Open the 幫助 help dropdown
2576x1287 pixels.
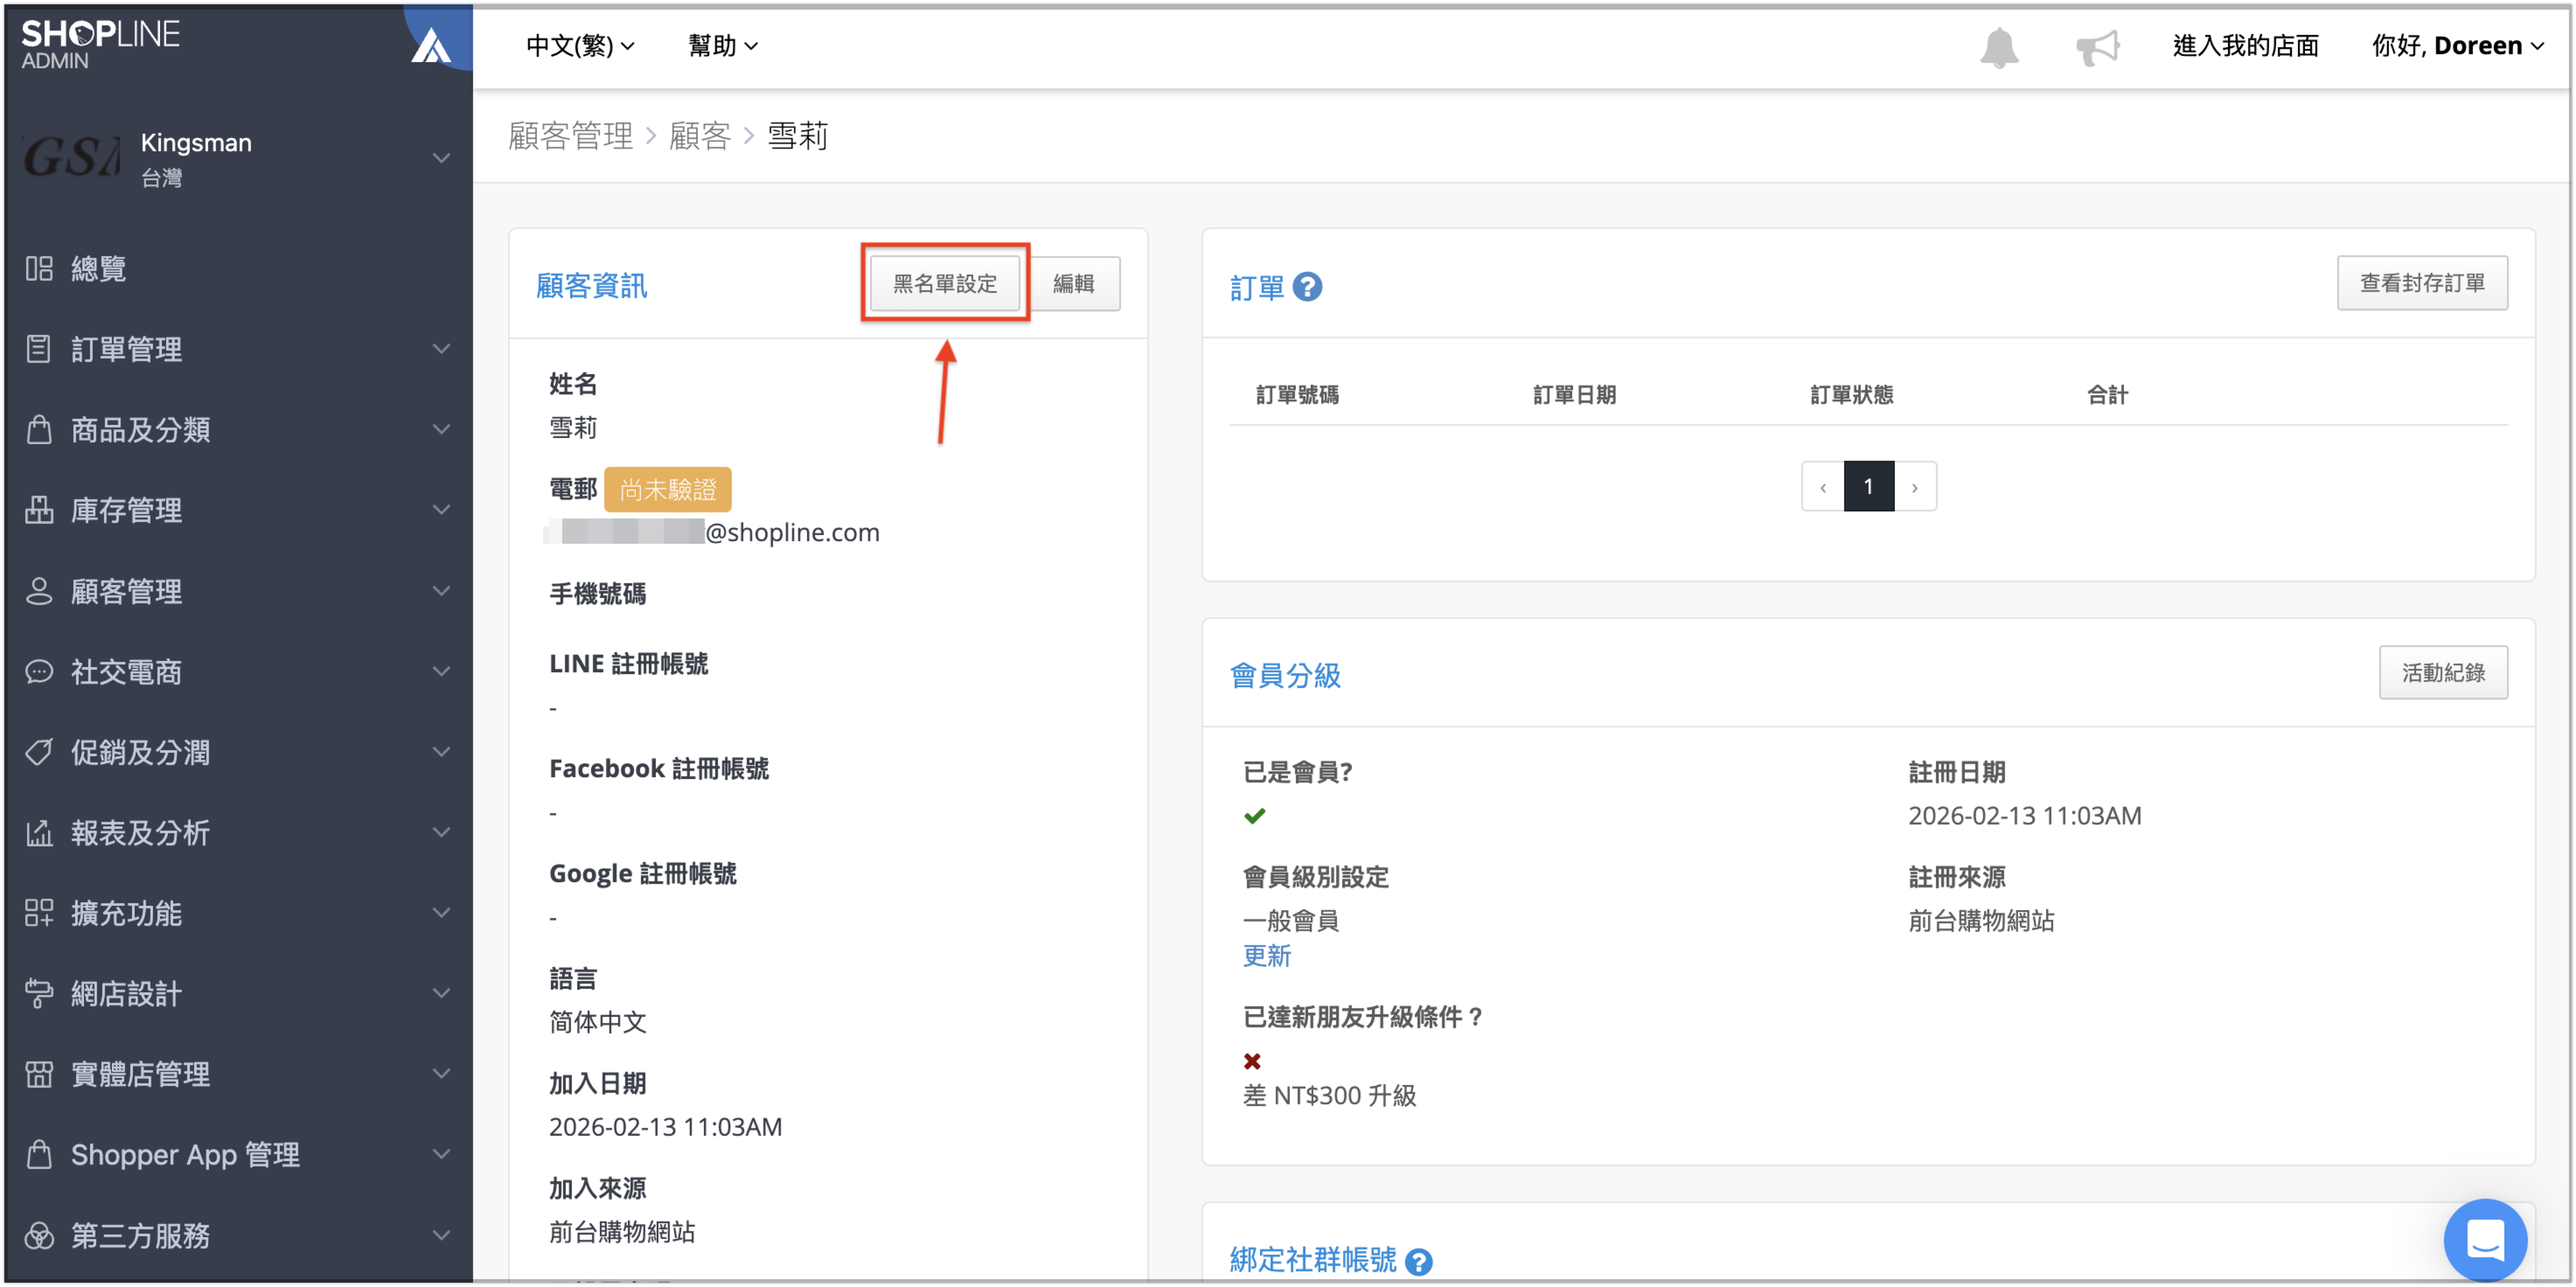tap(723, 46)
